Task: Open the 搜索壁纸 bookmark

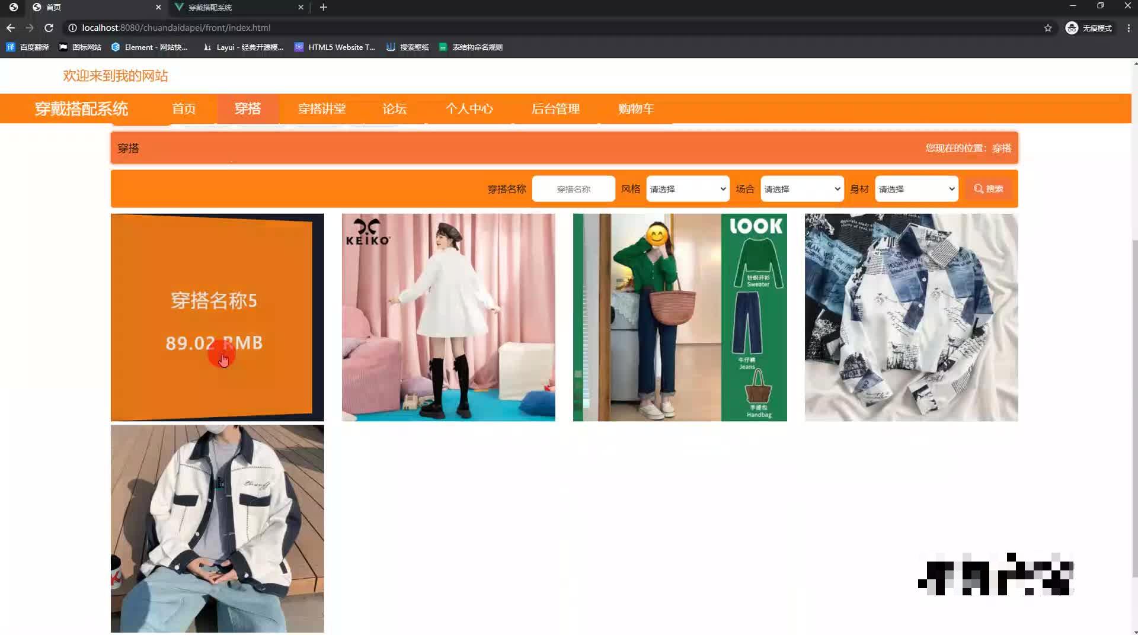Action: [x=407, y=47]
